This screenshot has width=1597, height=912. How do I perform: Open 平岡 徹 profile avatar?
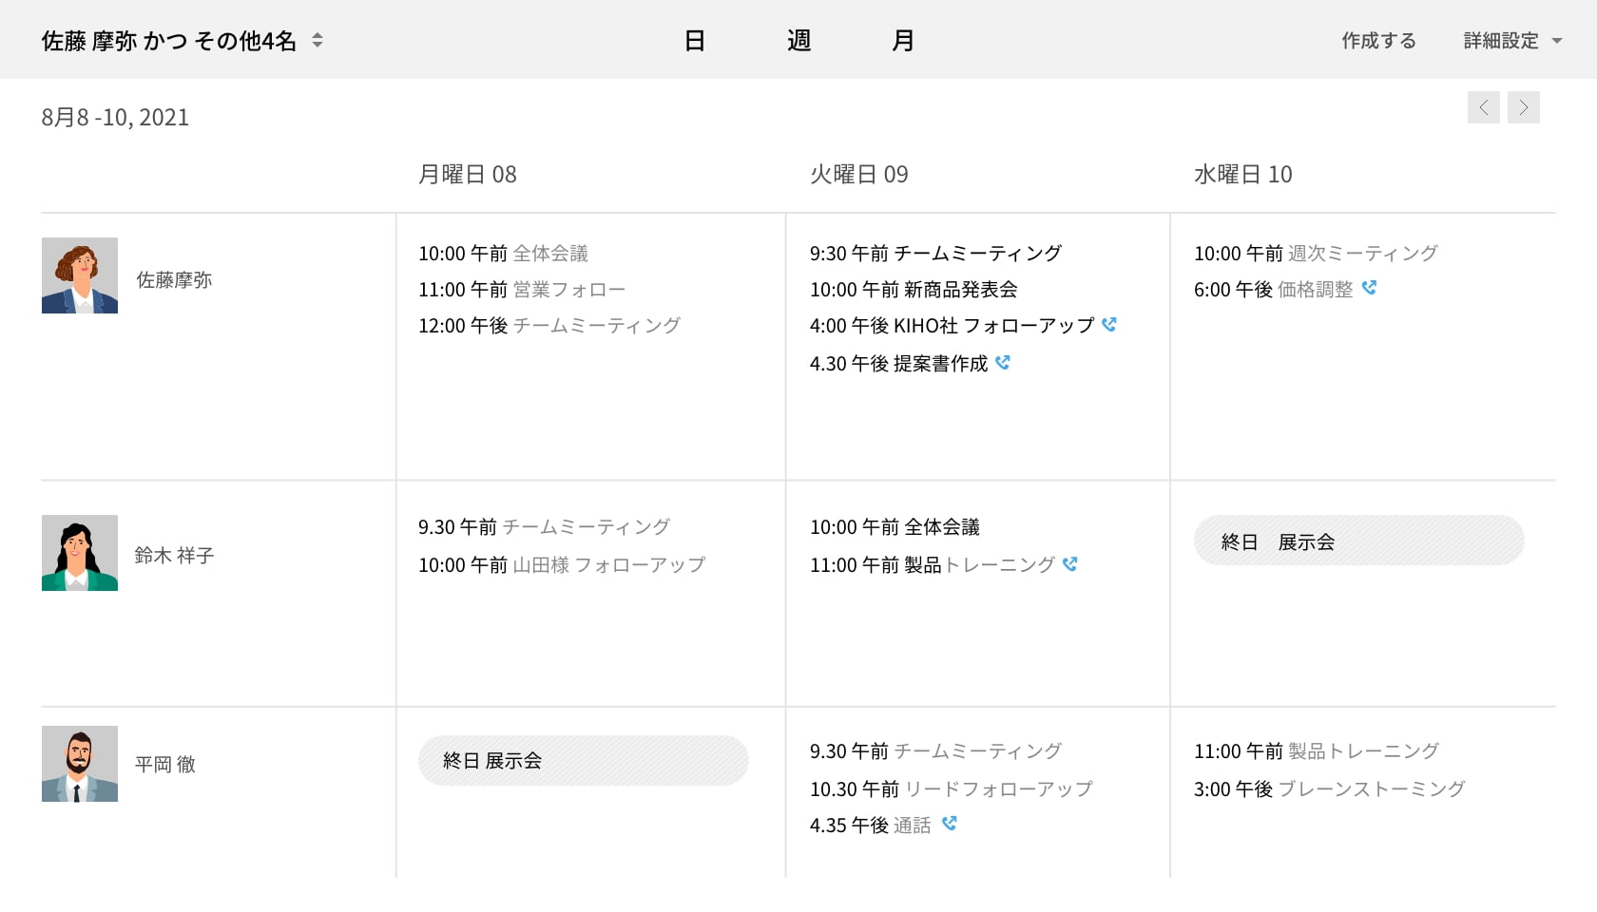(x=80, y=764)
